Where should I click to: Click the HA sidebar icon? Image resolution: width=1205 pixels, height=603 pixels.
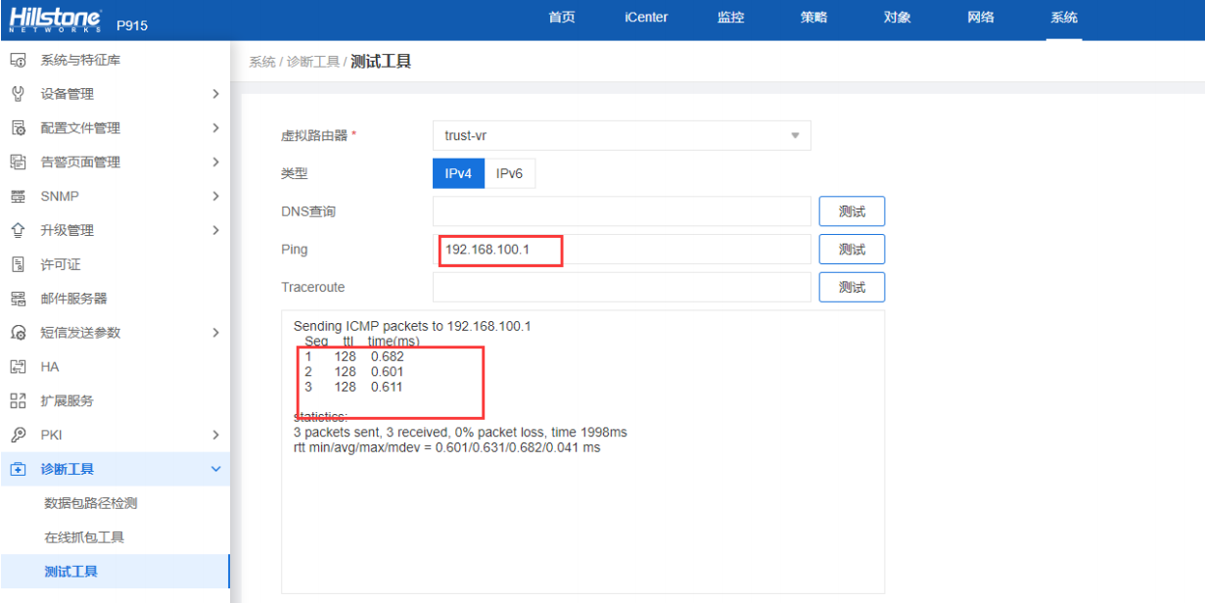pos(18,367)
